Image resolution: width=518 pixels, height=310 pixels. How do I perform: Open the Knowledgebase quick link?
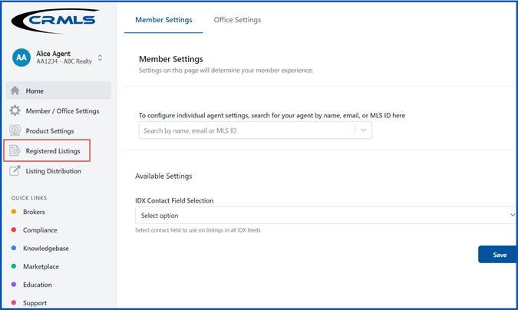(x=46, y=248)
